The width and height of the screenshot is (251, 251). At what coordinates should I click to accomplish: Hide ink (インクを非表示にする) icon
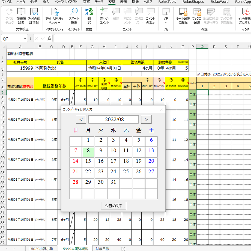(x=244, y=16)
